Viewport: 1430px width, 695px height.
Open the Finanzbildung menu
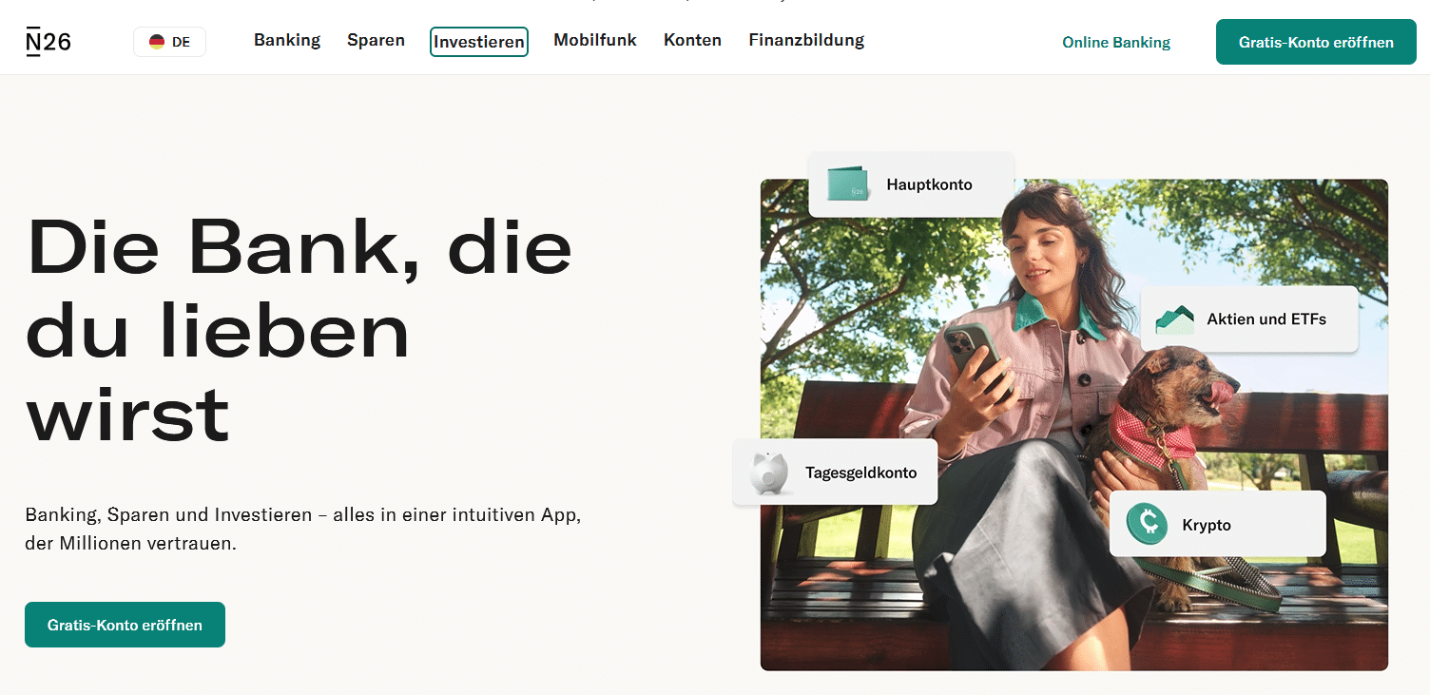click(x=806, y=41)
